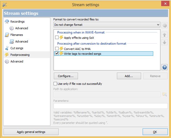This screenshot has width=171, height=138.
Task: Uncheck Write tags to recorded songs
Action: tap(57, 53)
